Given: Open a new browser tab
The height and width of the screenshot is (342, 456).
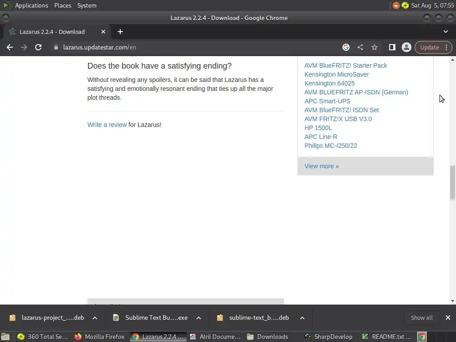Looking at the screenshot, I should point(120,32).
